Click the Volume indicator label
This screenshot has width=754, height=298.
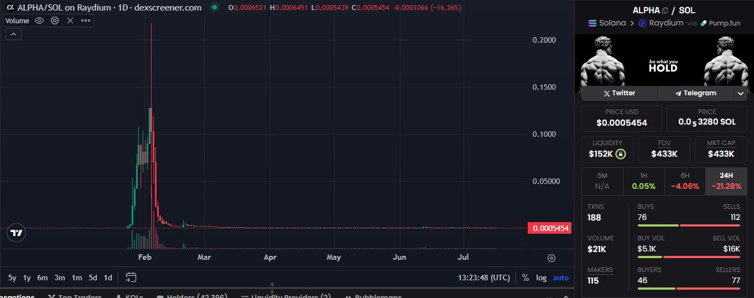tap(17, 20)
